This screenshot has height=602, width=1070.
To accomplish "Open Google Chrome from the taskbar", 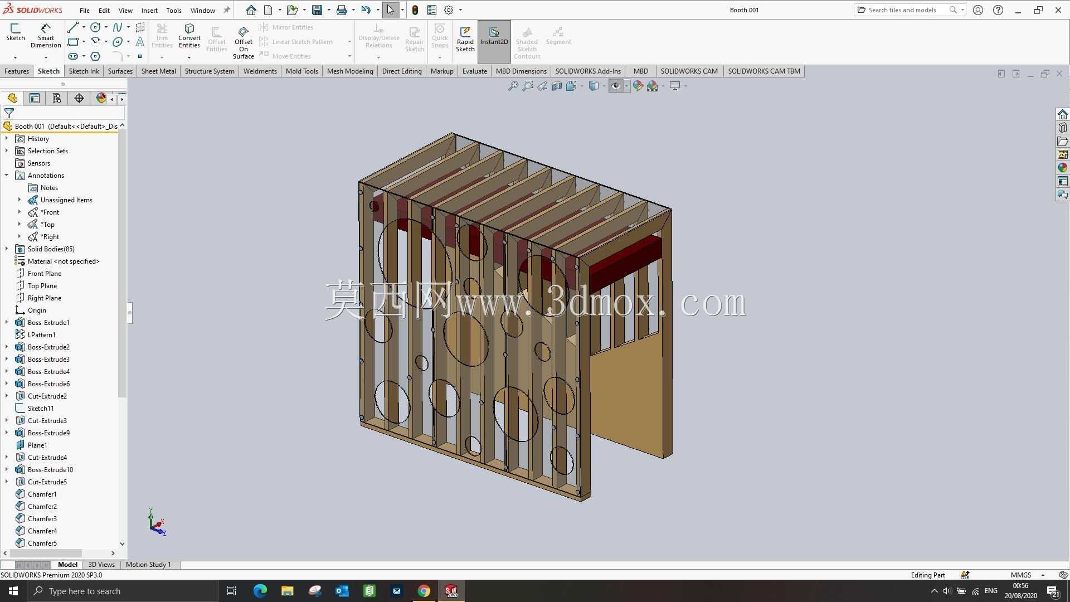I will point(424,591).
